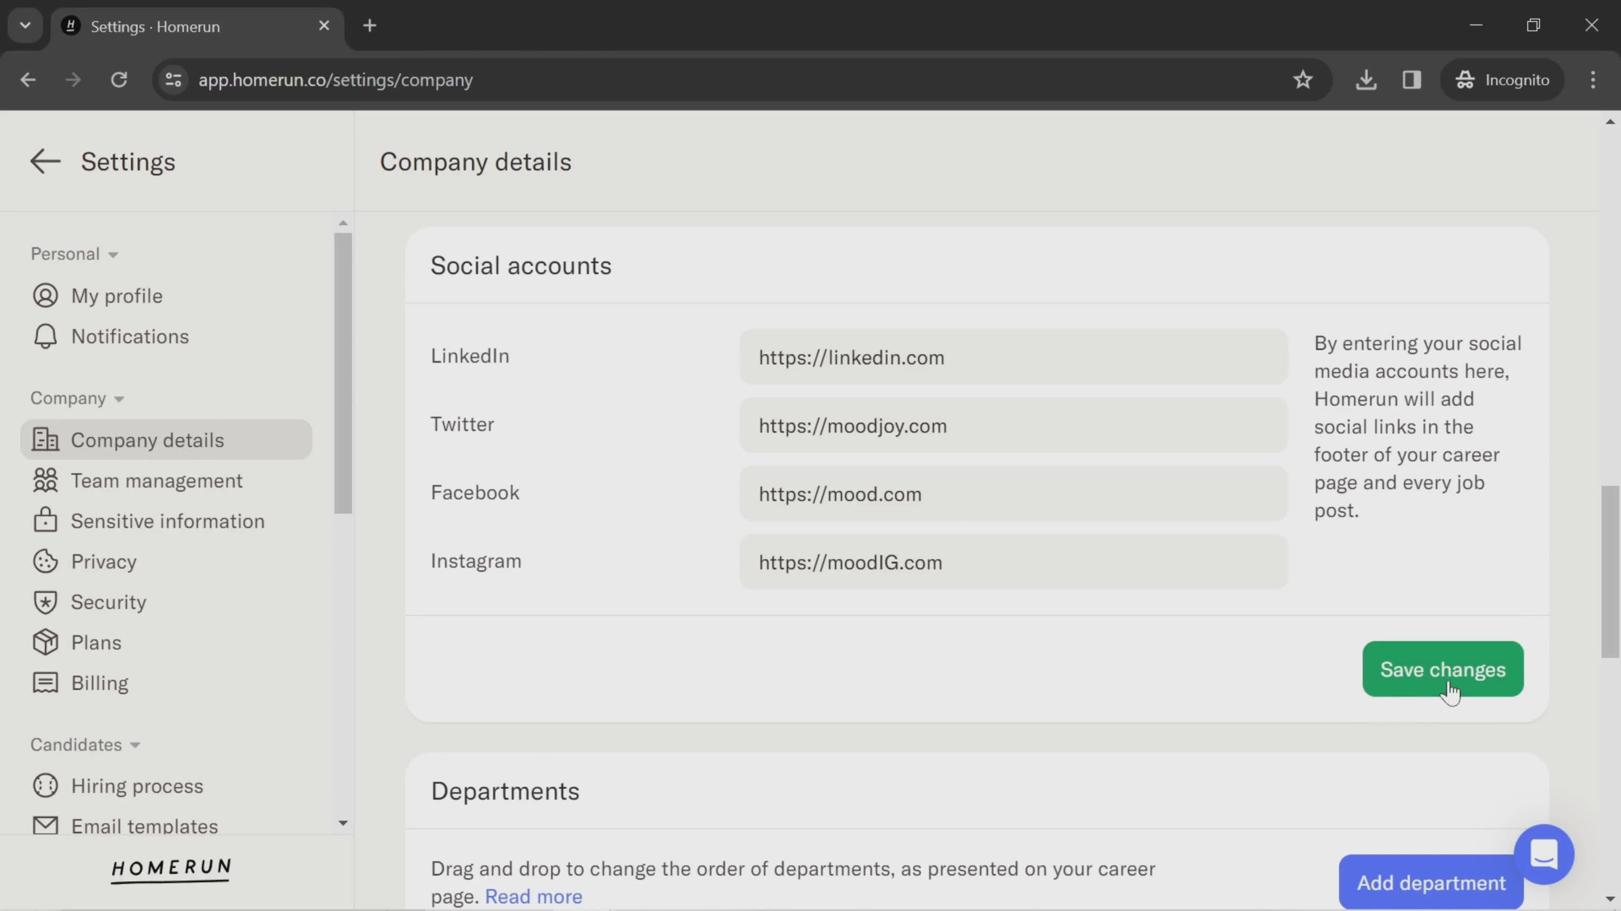
Task: Open browser downloads icon
Action: (1366, 80)
